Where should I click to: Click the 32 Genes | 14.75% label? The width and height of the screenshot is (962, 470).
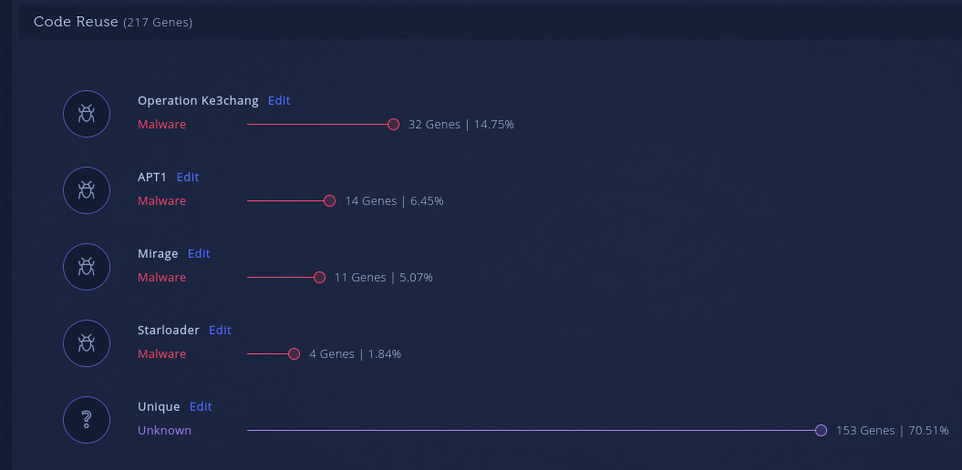click(460, 125)
